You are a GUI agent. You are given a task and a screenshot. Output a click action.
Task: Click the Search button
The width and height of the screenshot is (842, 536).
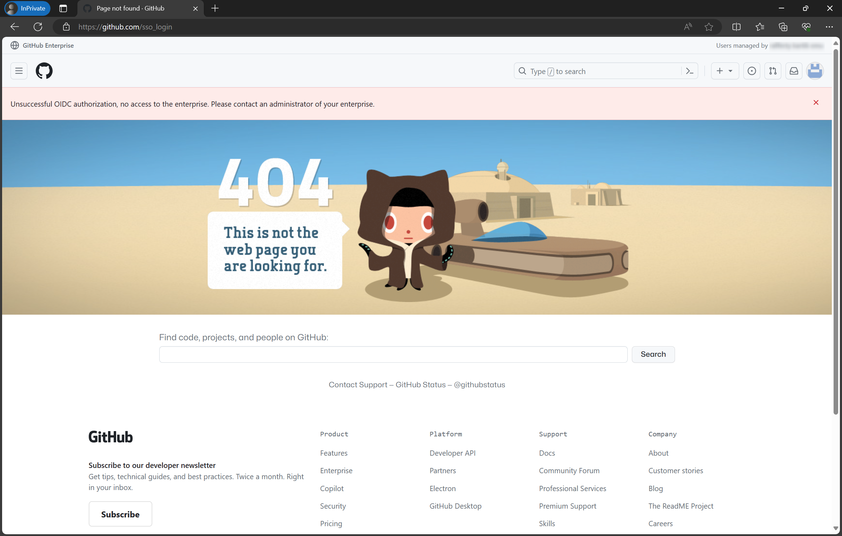pyautogui.click(x=653, y=354)
